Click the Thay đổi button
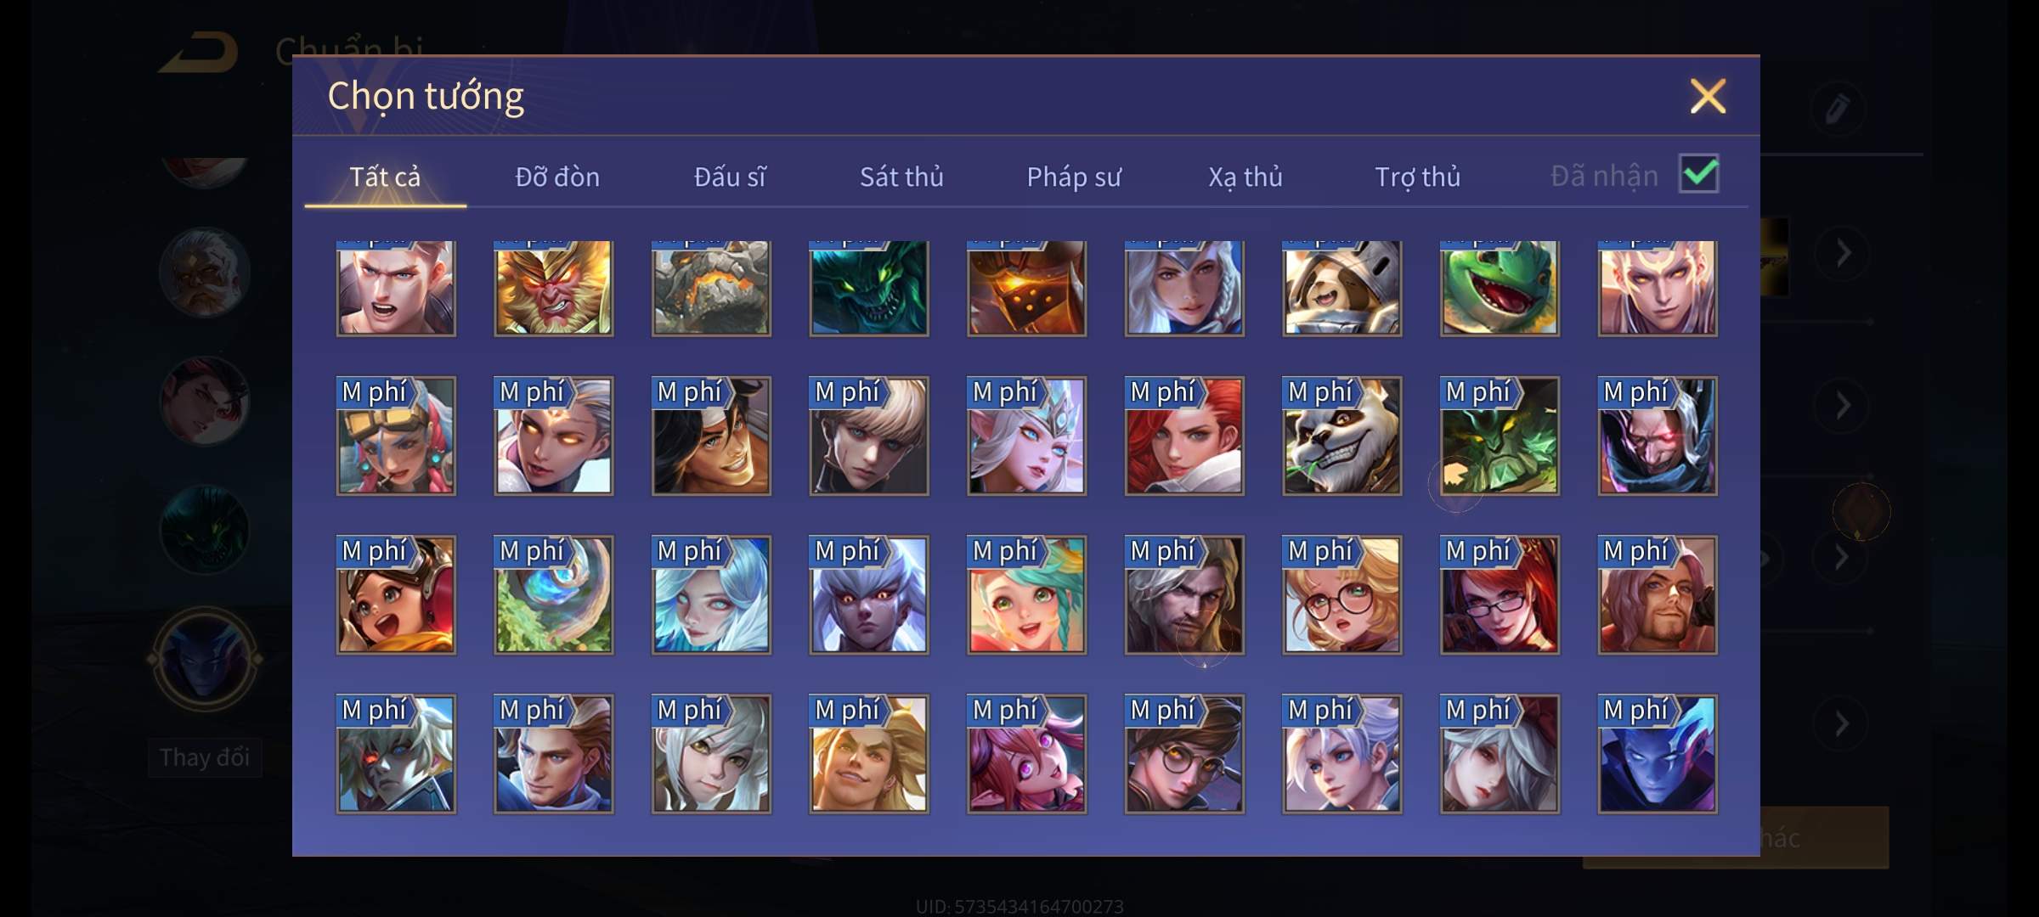This screenshot has height=917, width=2039. (x=205, y=757)
